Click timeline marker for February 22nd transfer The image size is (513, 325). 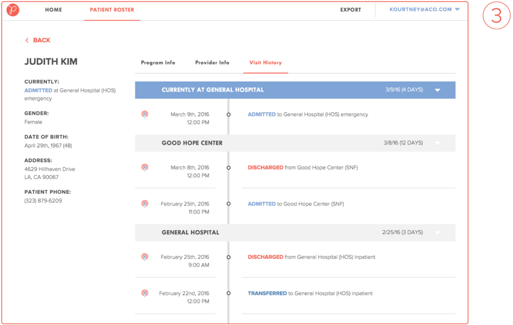tap(228, 294)
